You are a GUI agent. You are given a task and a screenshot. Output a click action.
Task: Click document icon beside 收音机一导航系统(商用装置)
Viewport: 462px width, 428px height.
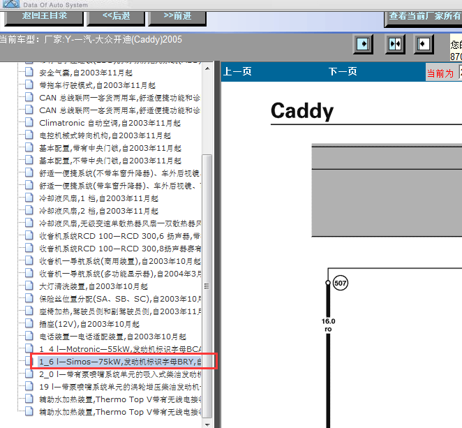29,261
